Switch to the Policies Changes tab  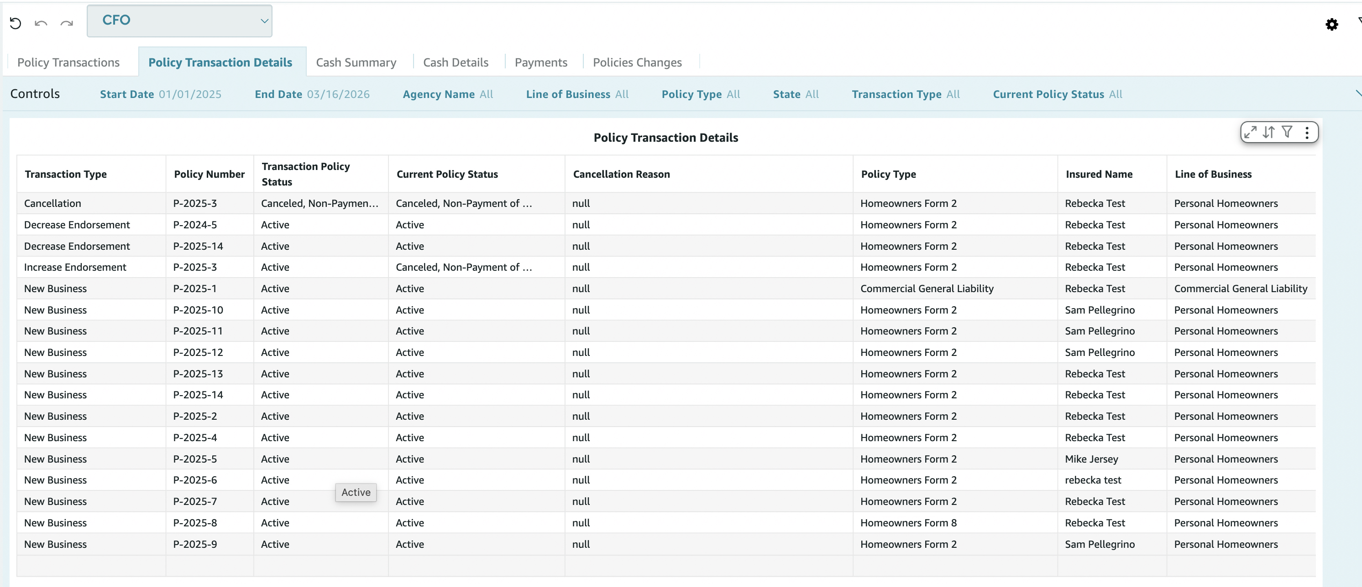pos(637,62)
